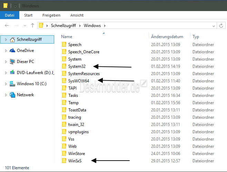Open recent locations dropdown arrow
This screenshot has height=172, width=227.
25,26
